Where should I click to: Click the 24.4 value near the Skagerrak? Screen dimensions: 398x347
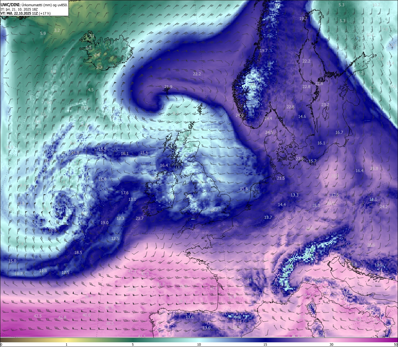[268, 118]
